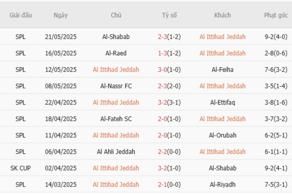Click the Al-Riyadh away team link
Viewport: 292px width, 195px height.
coord(222,184)
